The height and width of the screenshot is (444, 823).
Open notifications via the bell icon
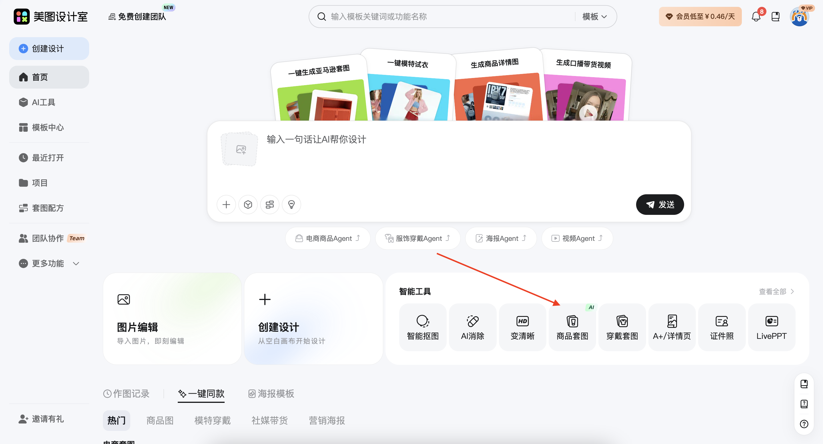pyautogui.click(x=756, y=16)
